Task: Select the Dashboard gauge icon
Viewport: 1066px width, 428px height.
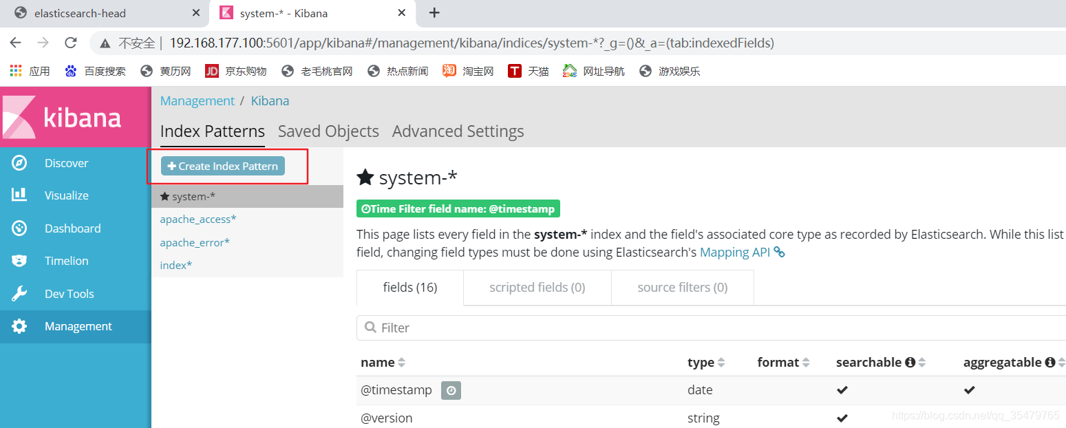Action: coord(19,228)
